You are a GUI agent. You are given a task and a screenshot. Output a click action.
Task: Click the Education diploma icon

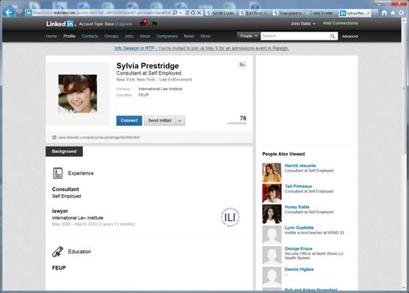point(57,252)
